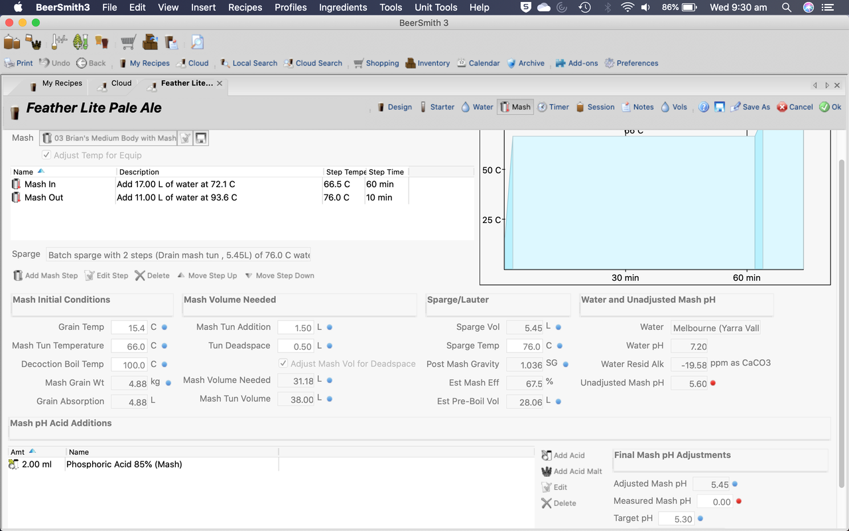Select the Phosphoric Acid 85% row

271,465
